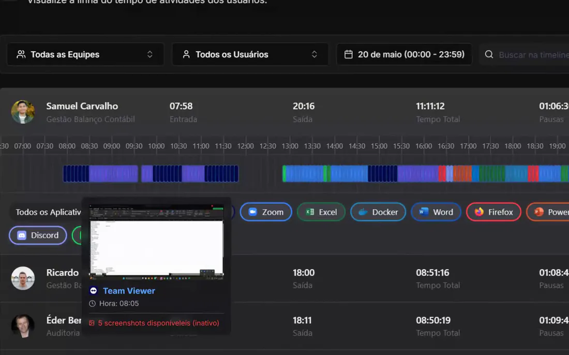The height and width of the screenshot is (355, 569).
Task: Click the Docker whale icon
Action: (x=363, y=212)
